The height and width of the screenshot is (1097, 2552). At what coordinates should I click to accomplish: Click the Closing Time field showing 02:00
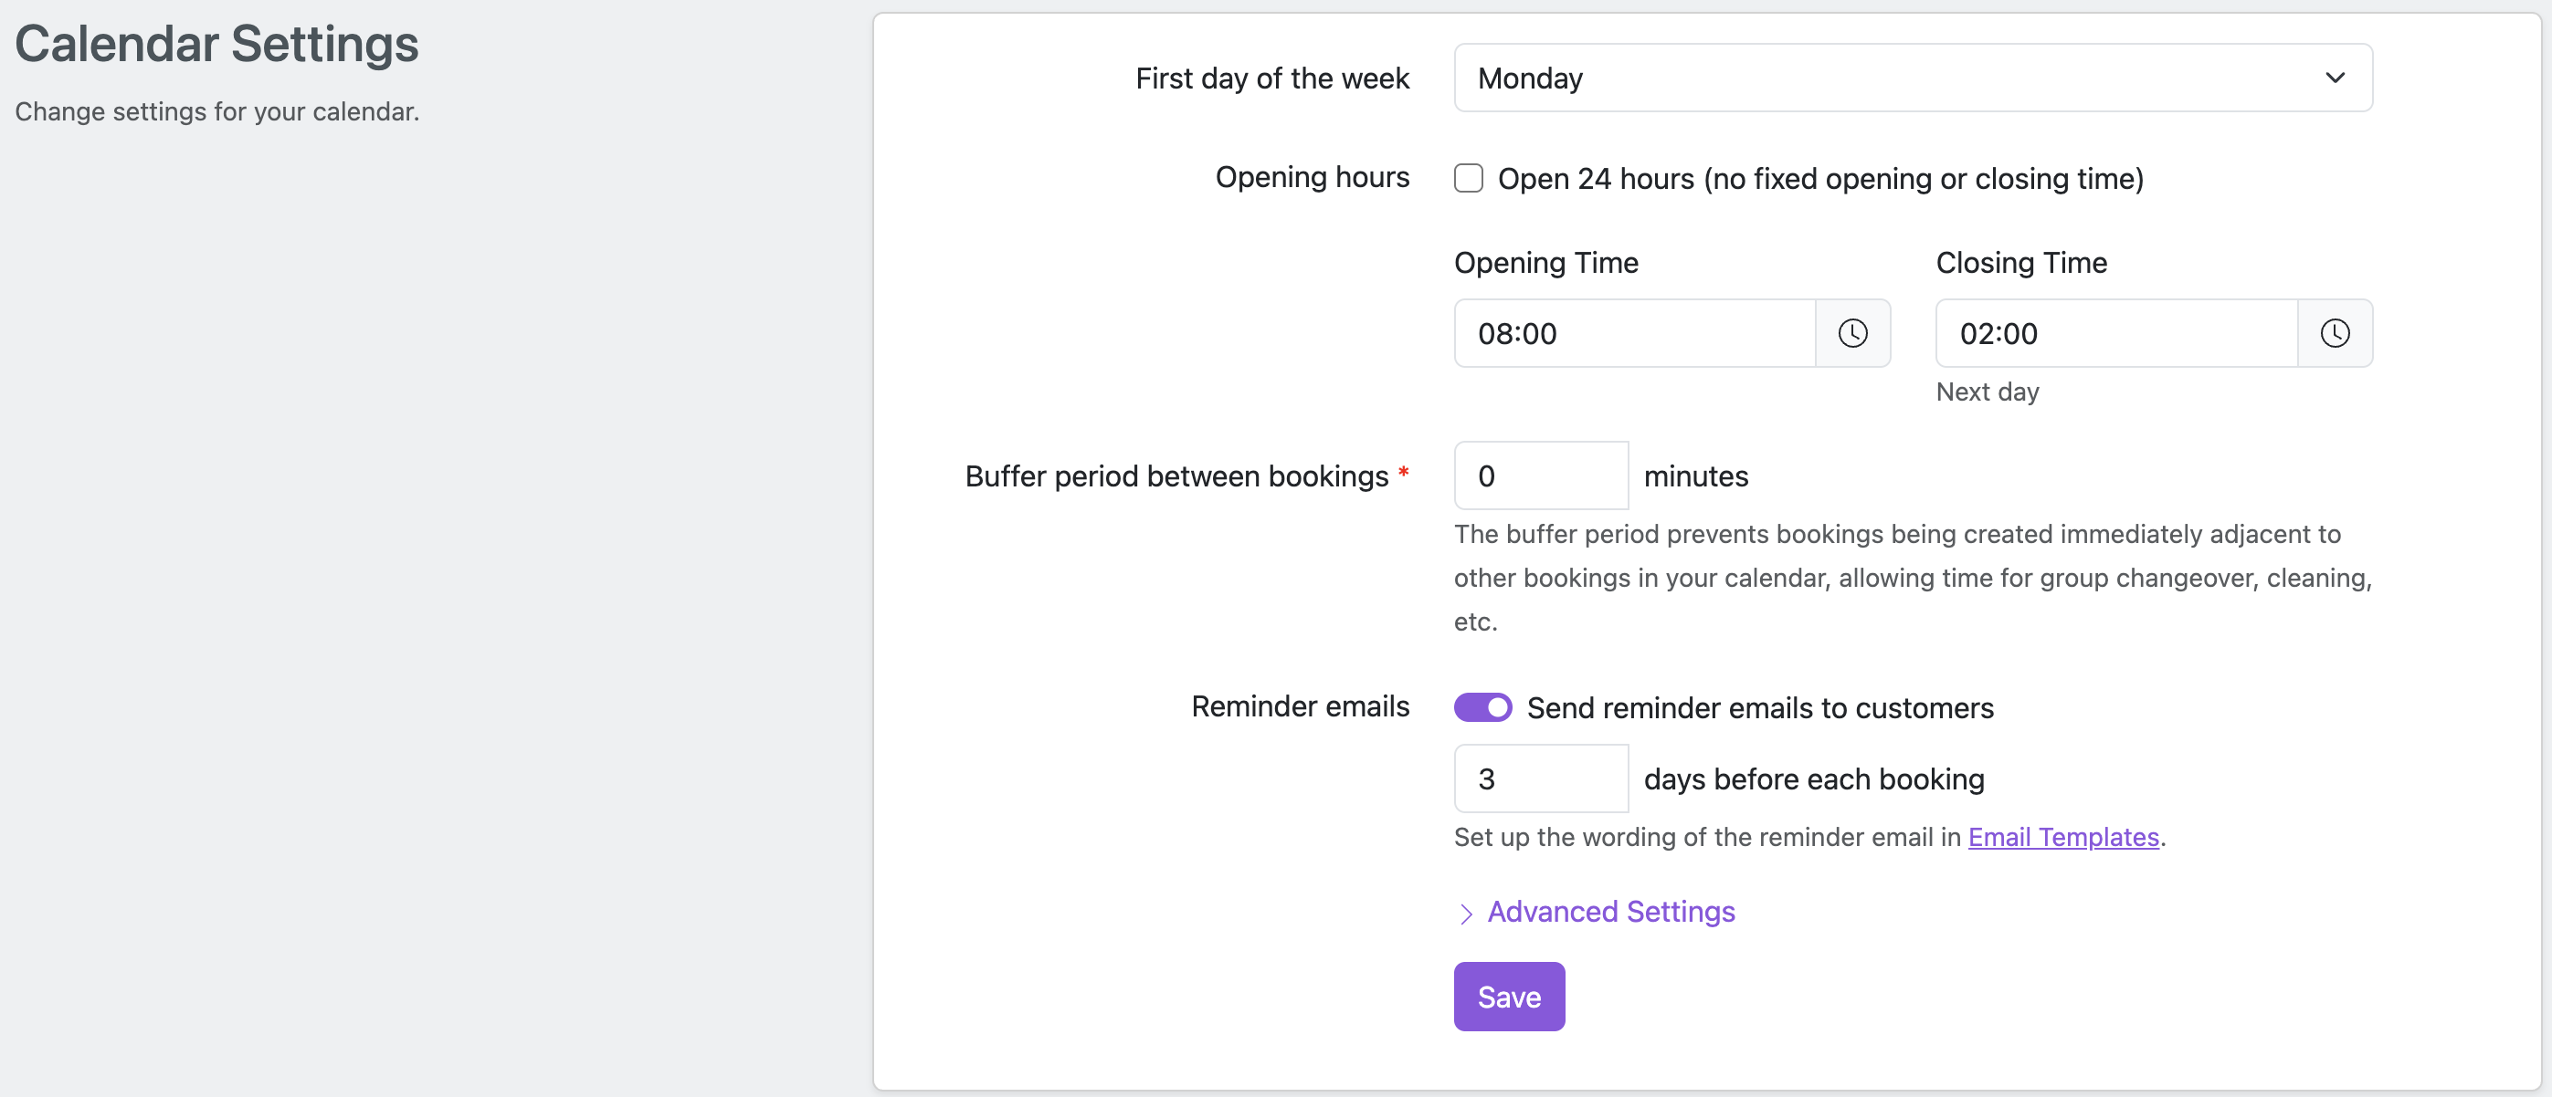tap(2116, 333)
